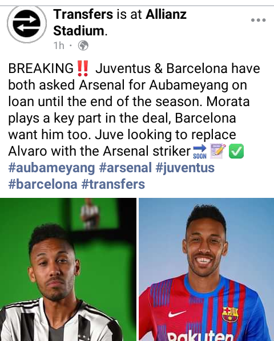Open the three-dot post options menu
The width and height of the screenshot is (274, 341).
click(259, 20)
